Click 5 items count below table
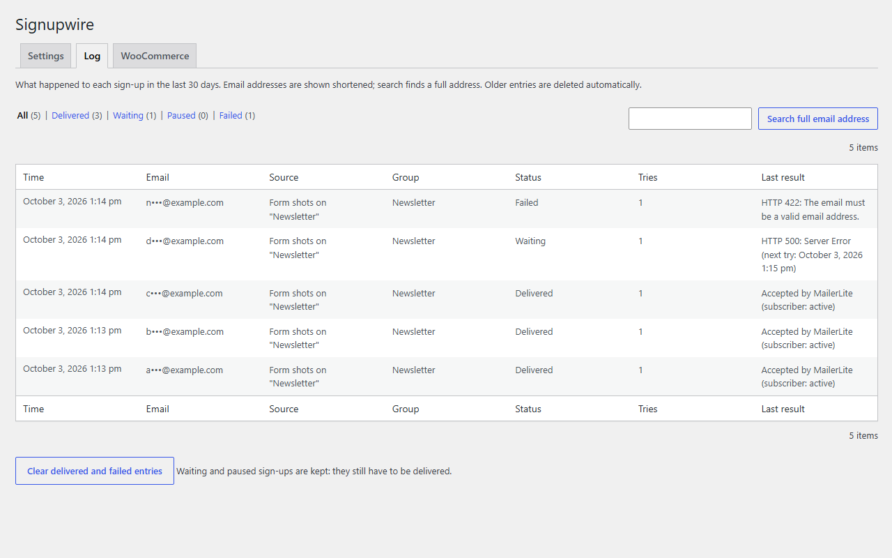The height and width of the screenshot is (558, 892). pyautogui.click(x=863, y=436)
